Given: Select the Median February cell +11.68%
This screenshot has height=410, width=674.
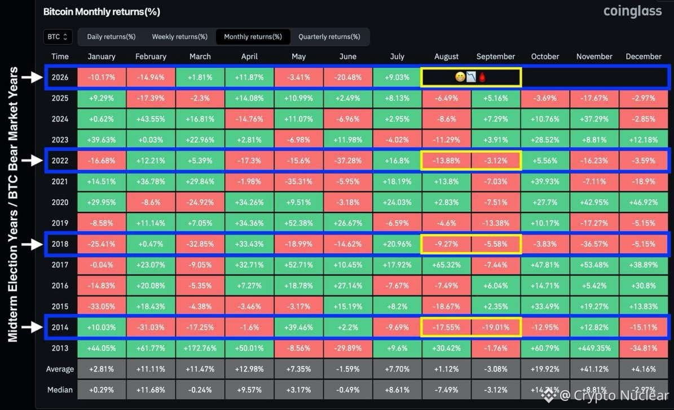Looking at the screenshot, I should (151, 390).
